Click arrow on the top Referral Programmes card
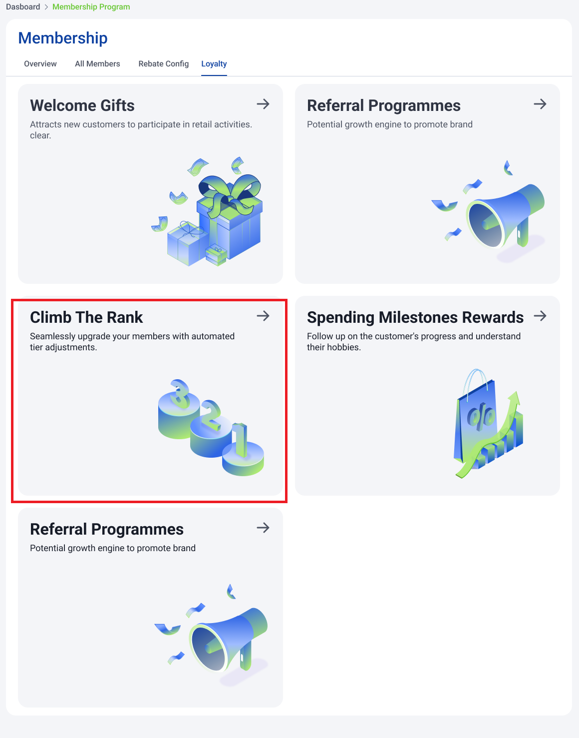The image size is (579, 738). (540, 104)
